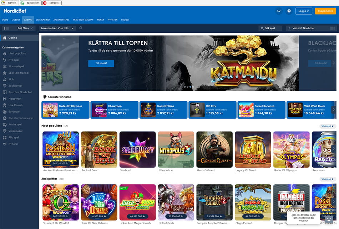Click the Logga in button
Viewport: 339px width, 229px height.
pos(304,11)
